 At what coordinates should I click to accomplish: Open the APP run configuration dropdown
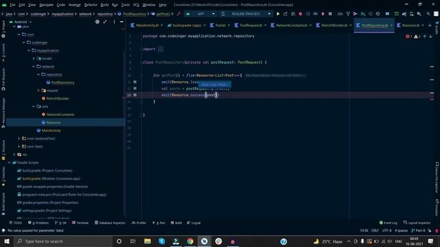(200, 14)
